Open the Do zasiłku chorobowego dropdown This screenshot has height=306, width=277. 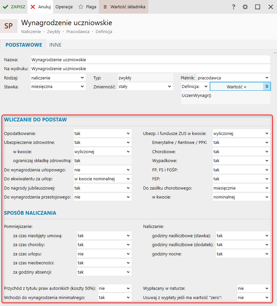[x=241, y=188]
